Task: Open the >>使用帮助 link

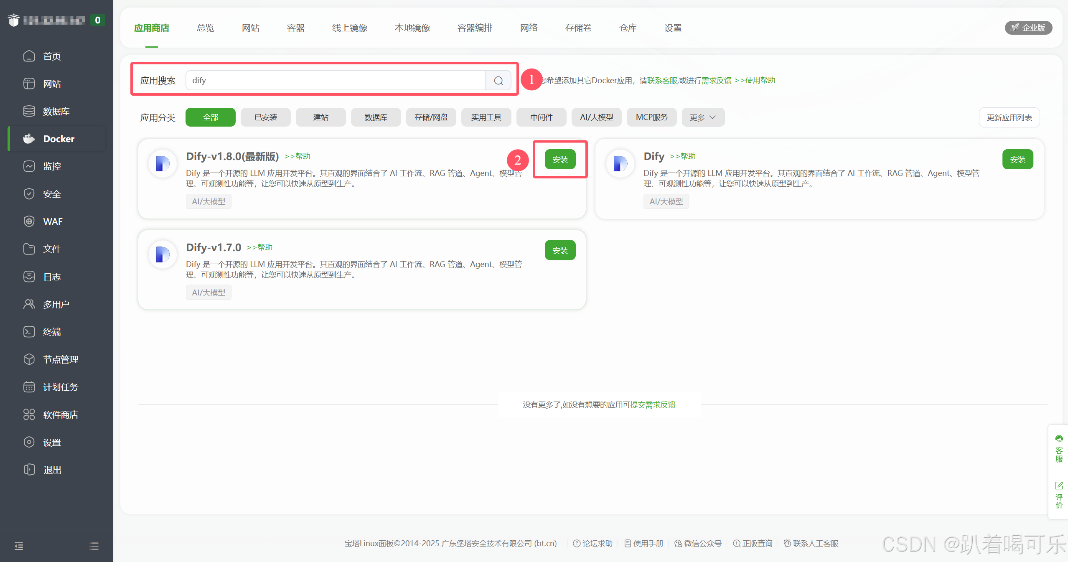Action: click(x=755, y=80)
